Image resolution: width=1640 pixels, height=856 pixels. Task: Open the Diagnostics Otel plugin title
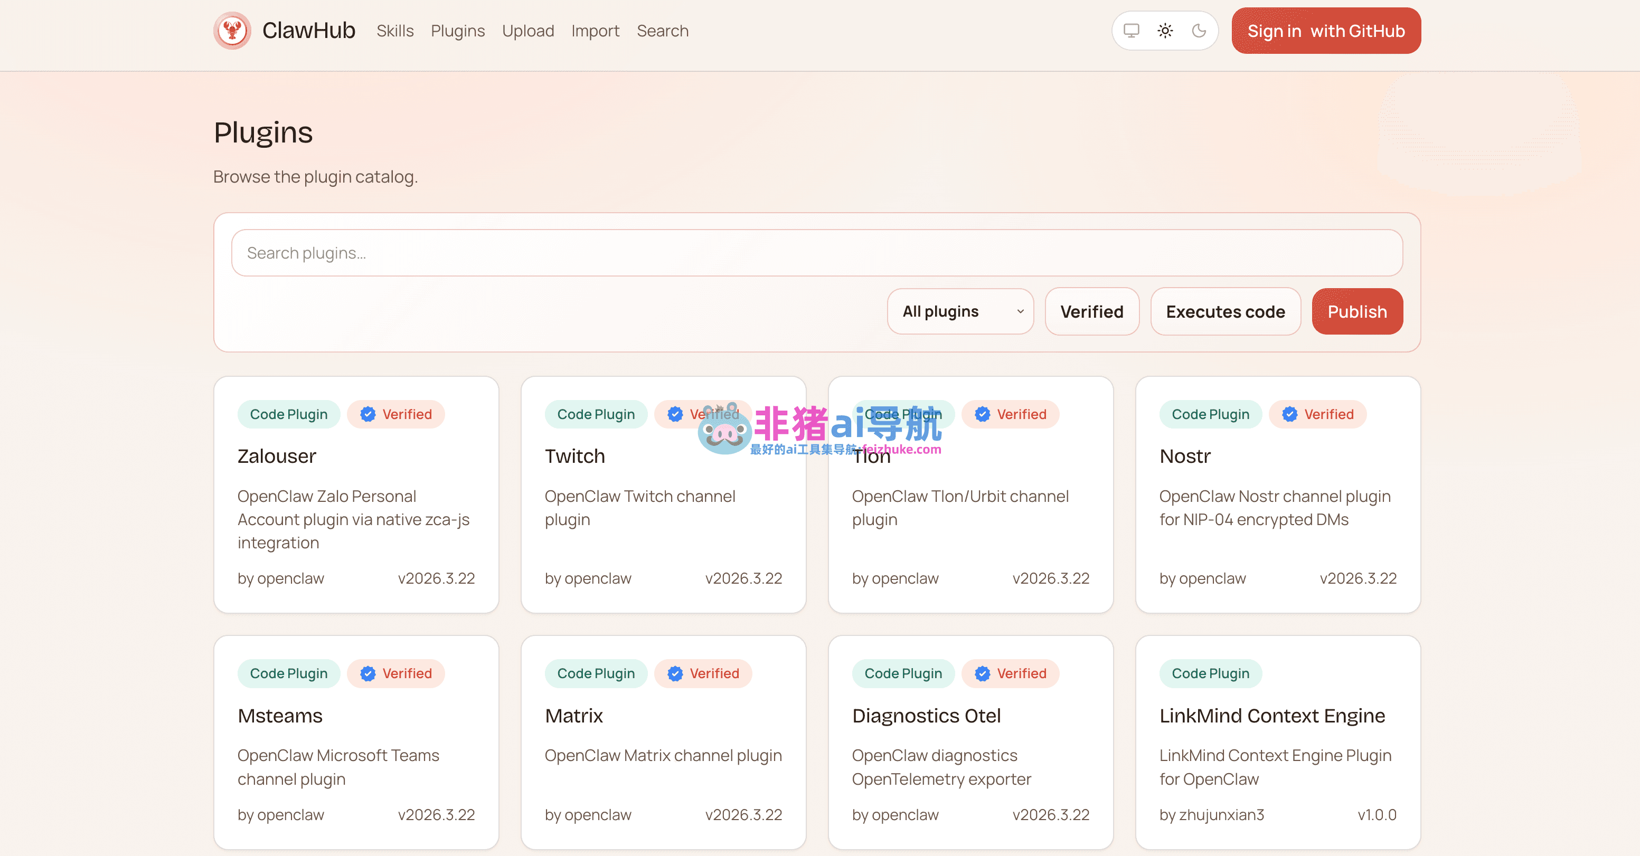[926, 716]
